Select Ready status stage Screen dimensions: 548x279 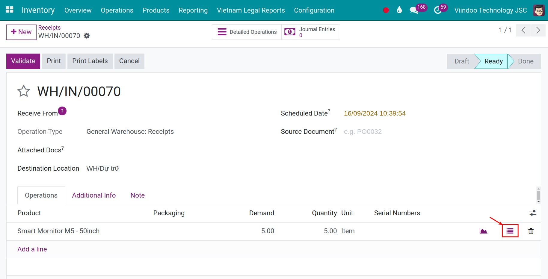[493, 61]
